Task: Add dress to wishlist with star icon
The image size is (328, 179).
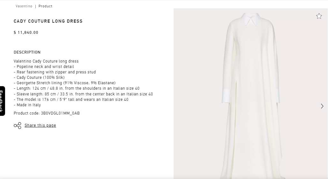Action: [319, 16]
